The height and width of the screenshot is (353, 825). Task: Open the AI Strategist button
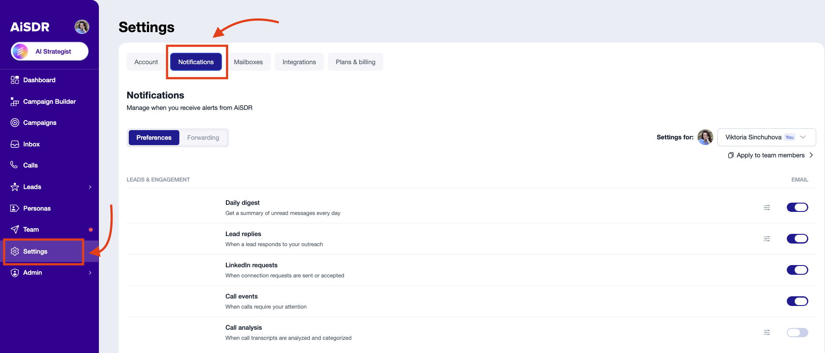coord(50,51)
